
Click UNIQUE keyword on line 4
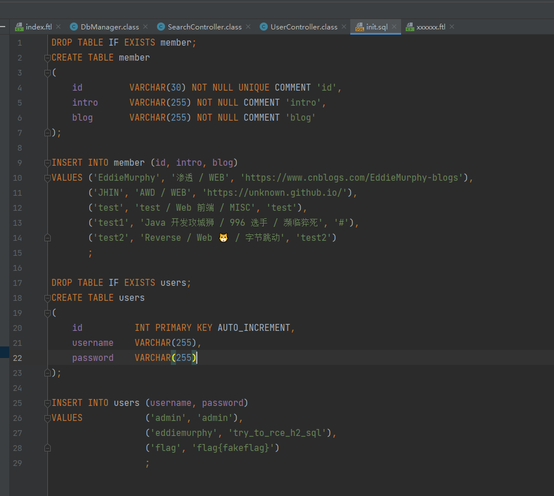254,88
